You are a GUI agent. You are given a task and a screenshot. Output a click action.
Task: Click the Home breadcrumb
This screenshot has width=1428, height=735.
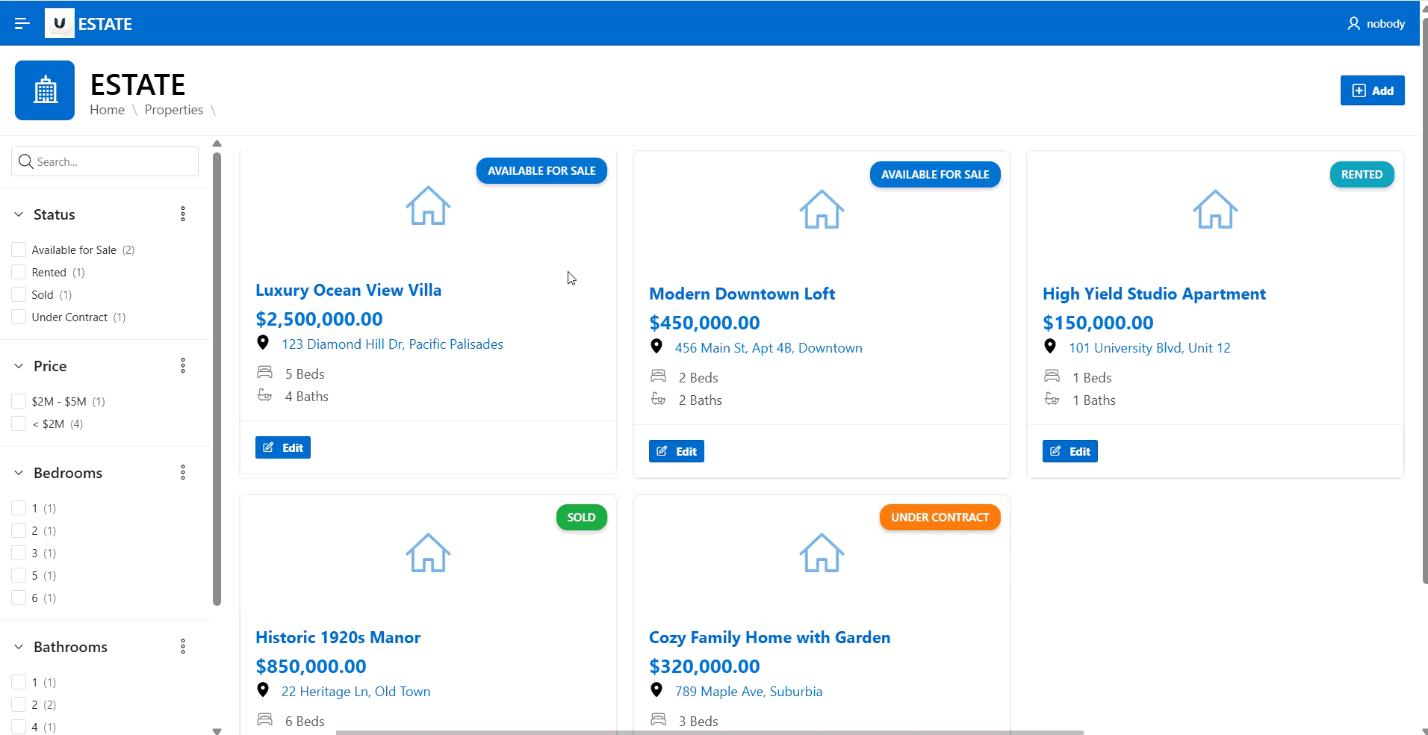(x=107, y=110)
